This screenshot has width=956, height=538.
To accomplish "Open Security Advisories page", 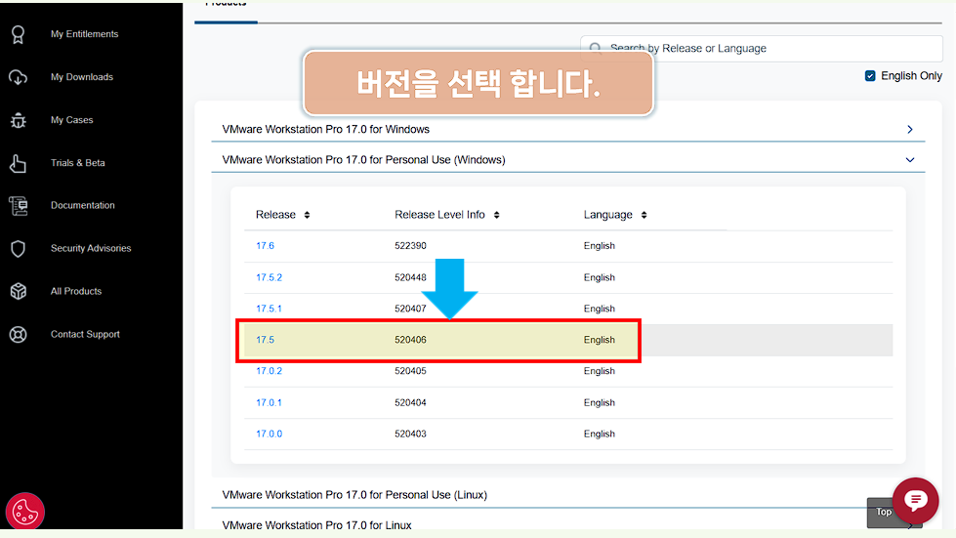I will [91, 248].
